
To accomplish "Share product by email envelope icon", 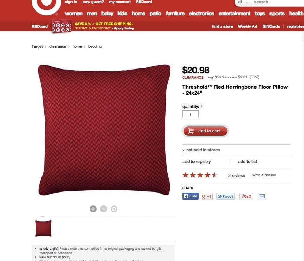I will 262,196.
